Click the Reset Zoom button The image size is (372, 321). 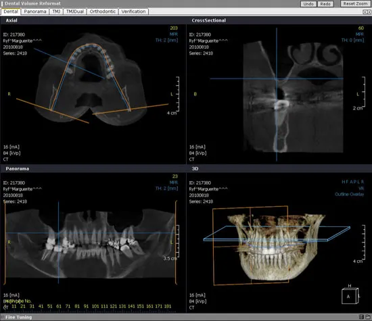point(355,3)
